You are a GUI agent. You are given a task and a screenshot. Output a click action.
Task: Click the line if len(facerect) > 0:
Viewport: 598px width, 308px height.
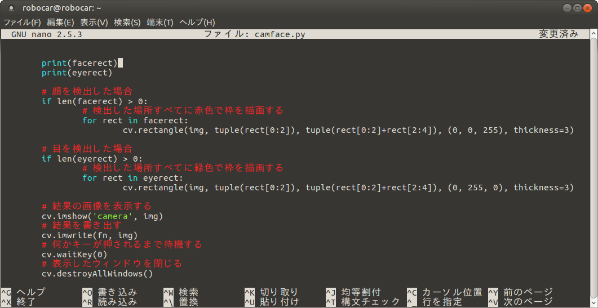pos(95,101)
